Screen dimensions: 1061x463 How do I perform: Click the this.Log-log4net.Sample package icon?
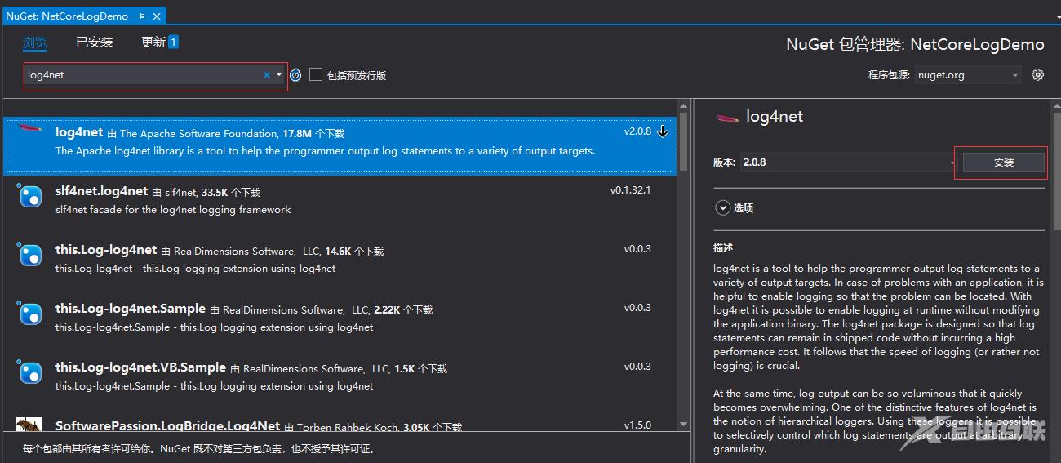click(x=30, y=314)
